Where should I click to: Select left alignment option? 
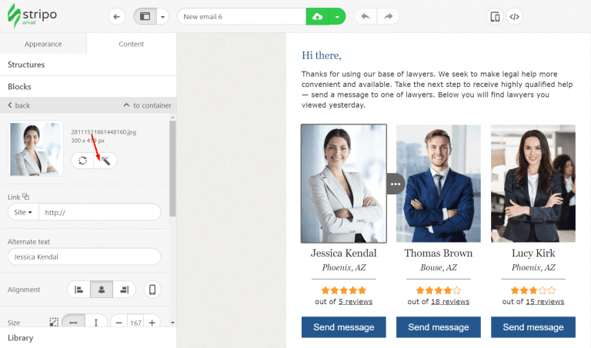78,290
